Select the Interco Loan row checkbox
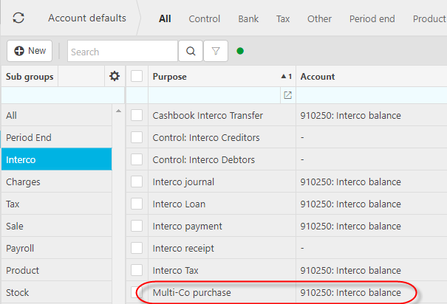 pyautogui.click(x=137, y=204)
